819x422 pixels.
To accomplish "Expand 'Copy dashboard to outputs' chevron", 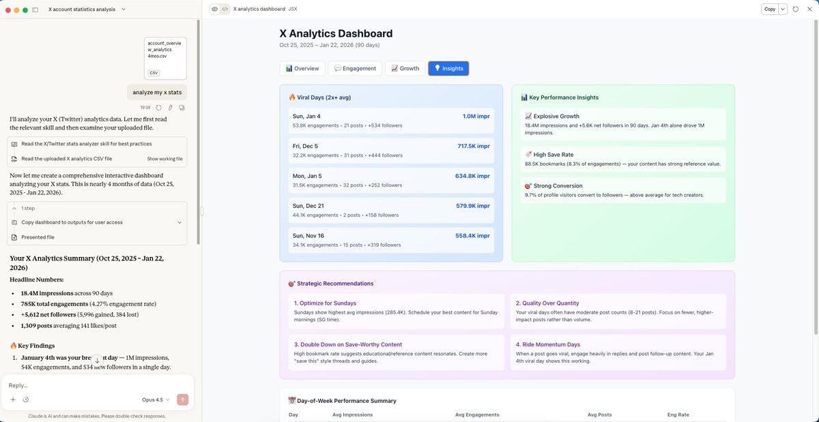I will point(179,222).
